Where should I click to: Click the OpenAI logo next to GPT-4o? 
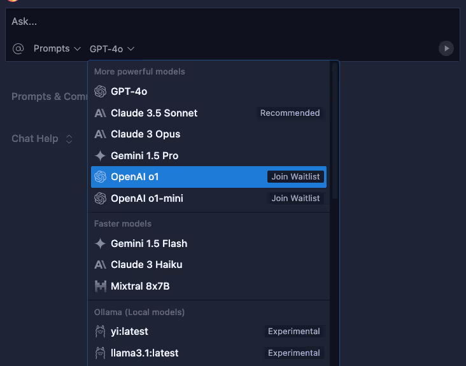pyautogui.click(x=100, y=92)
